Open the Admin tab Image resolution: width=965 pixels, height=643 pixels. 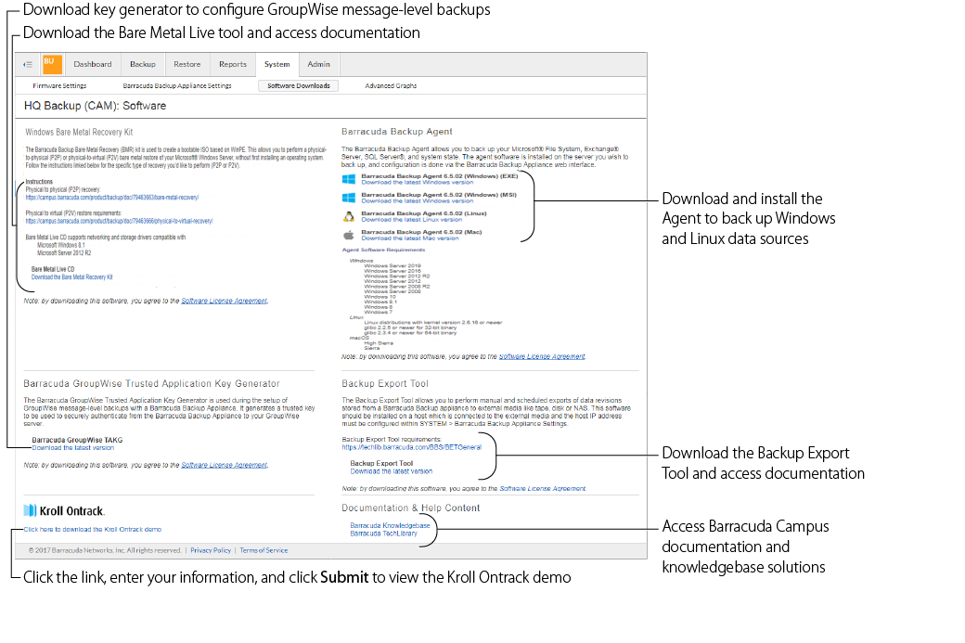click(x=319, y=64)
